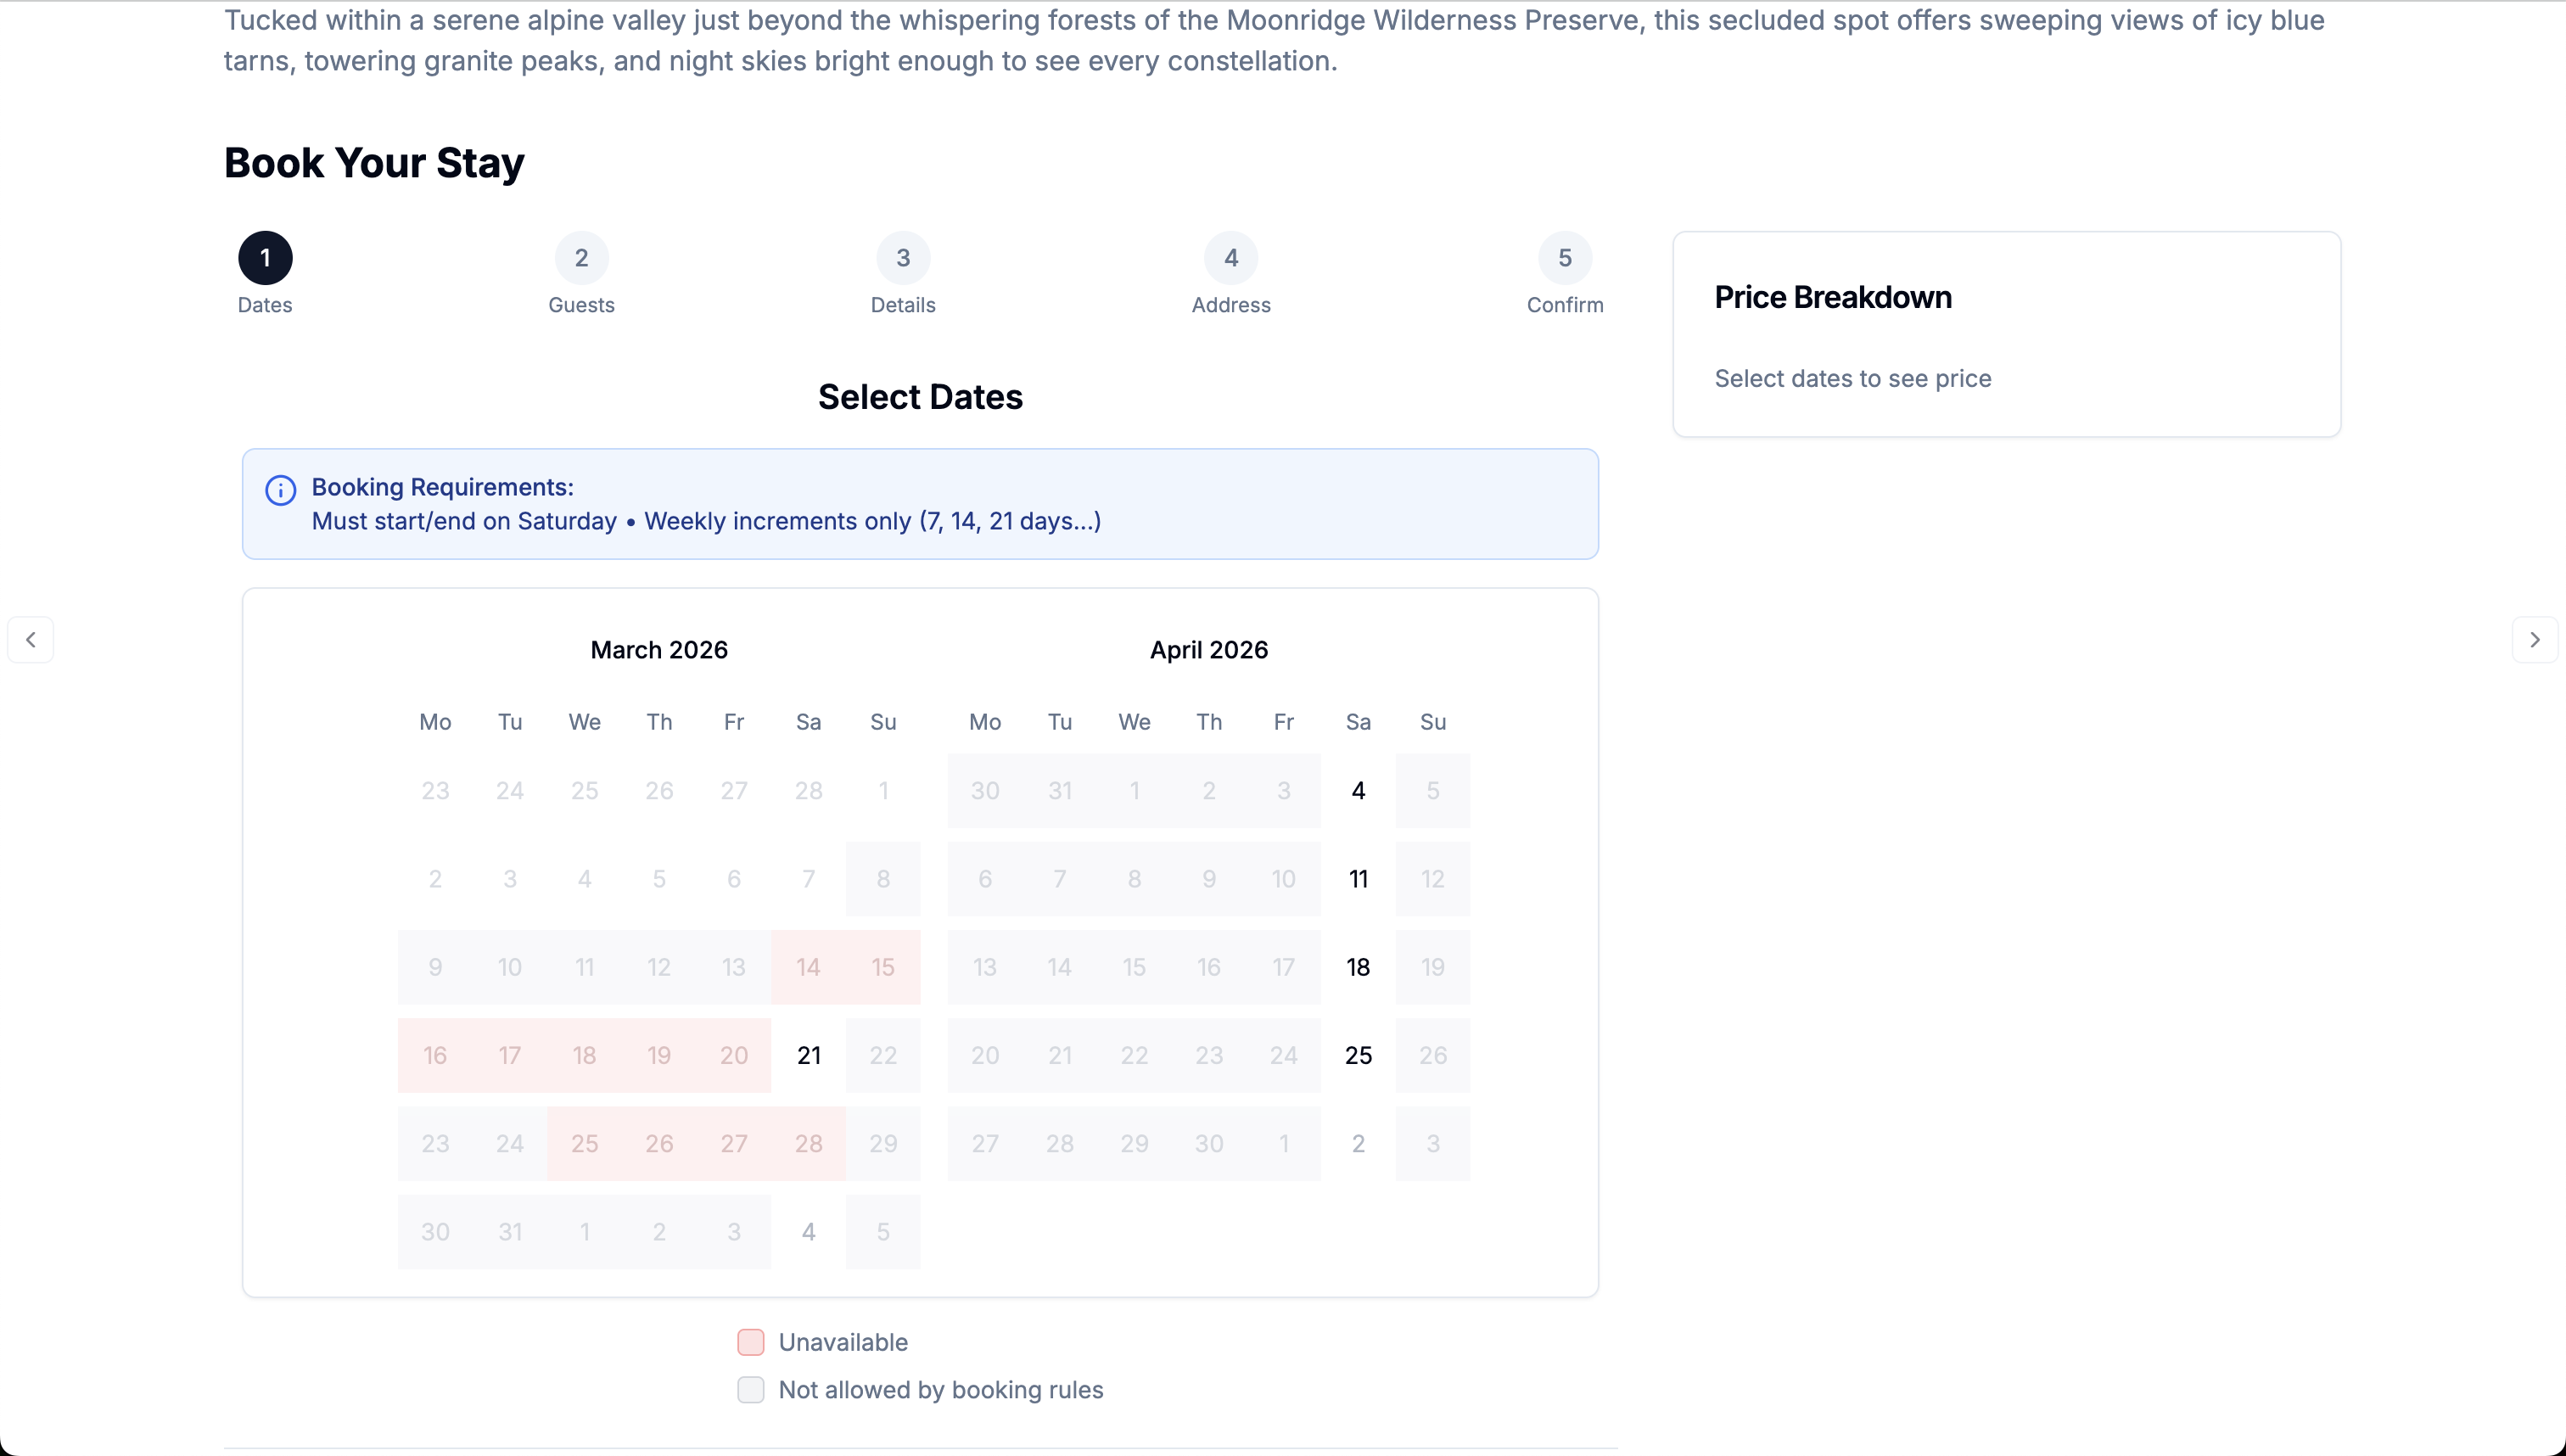Click the previous arrow chevron on the left edge

tap(31, 640)
